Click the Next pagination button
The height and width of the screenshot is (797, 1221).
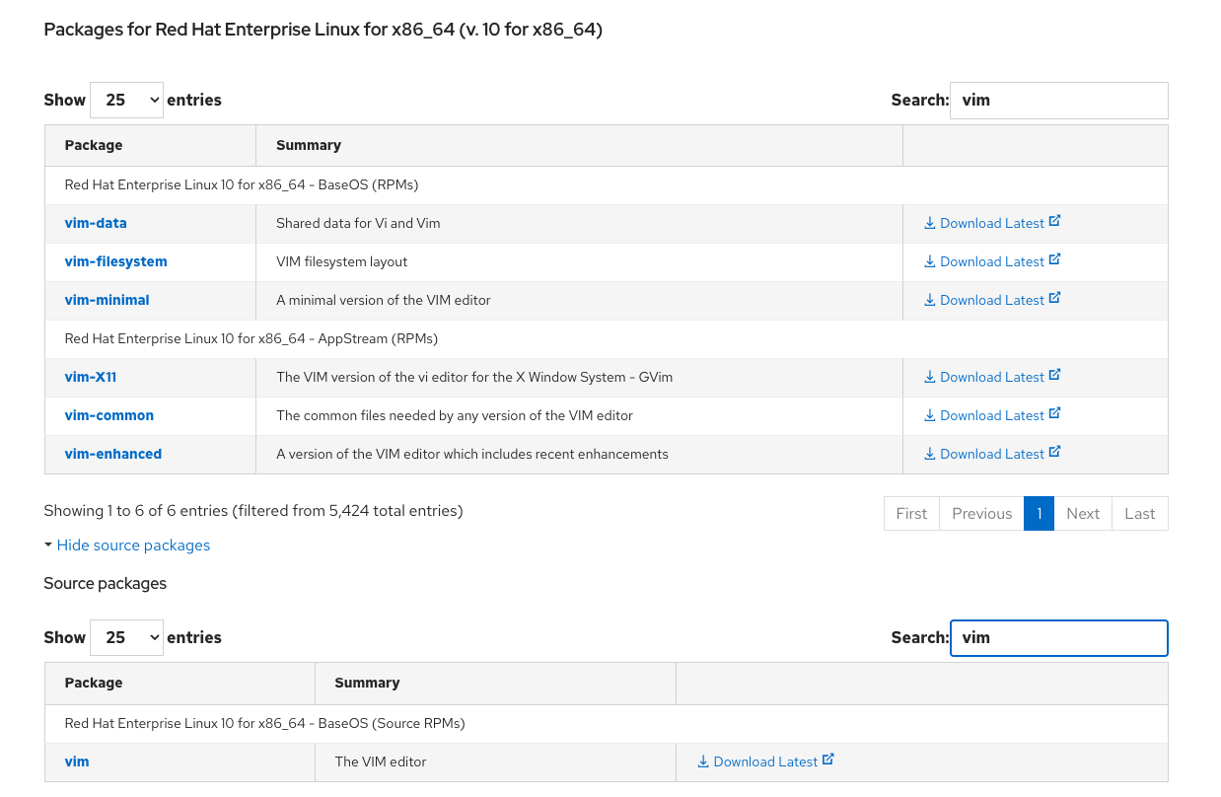tap(1082, 514)
